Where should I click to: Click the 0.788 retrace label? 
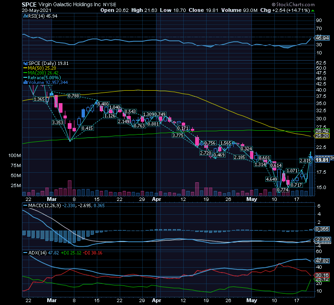tap(73, 95)
